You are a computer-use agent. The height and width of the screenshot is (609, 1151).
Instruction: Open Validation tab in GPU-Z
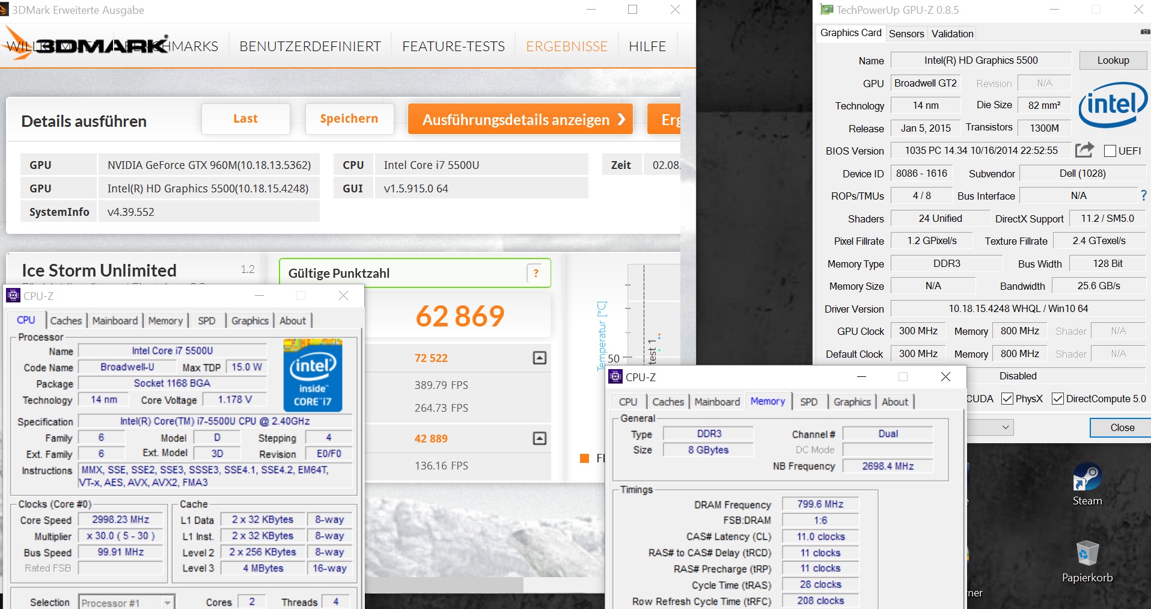coord(952,34)
